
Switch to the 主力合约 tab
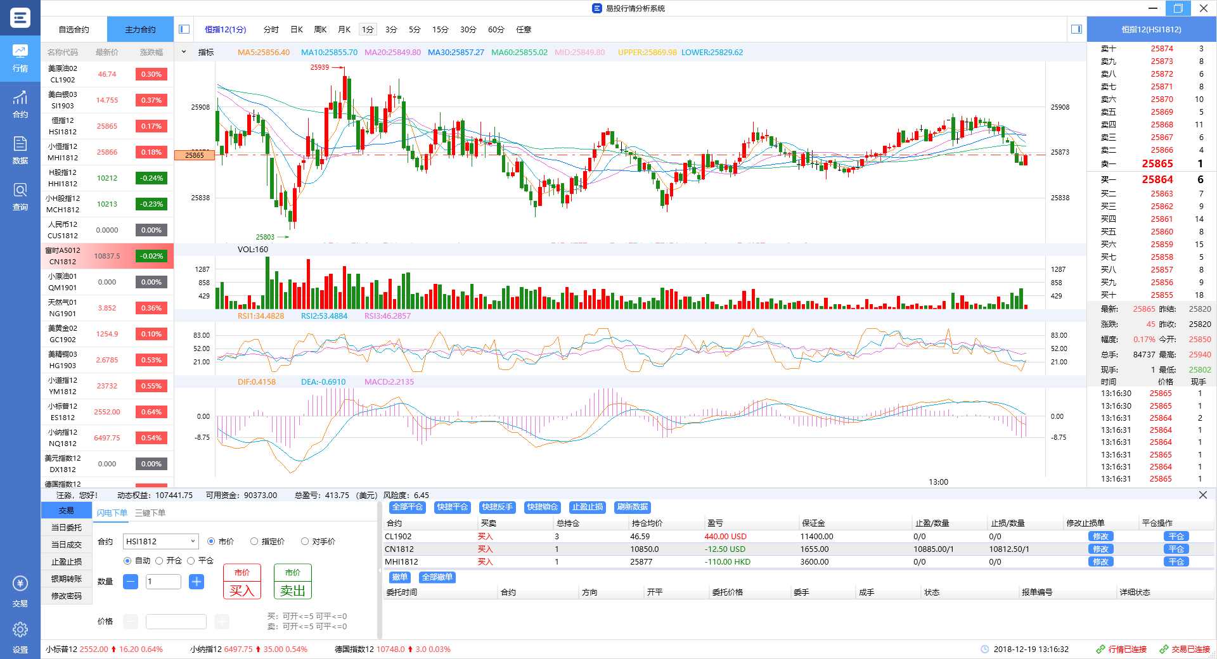[140, 30]
